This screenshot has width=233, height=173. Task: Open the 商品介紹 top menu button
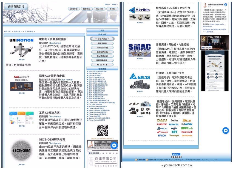pos(100,9)
